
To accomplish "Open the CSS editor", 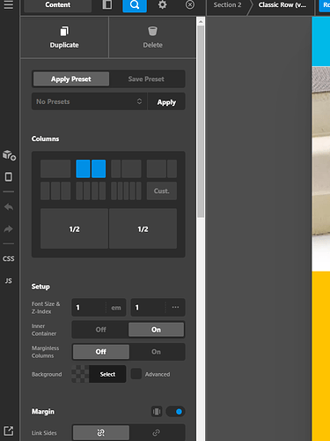I will (9, 258).
